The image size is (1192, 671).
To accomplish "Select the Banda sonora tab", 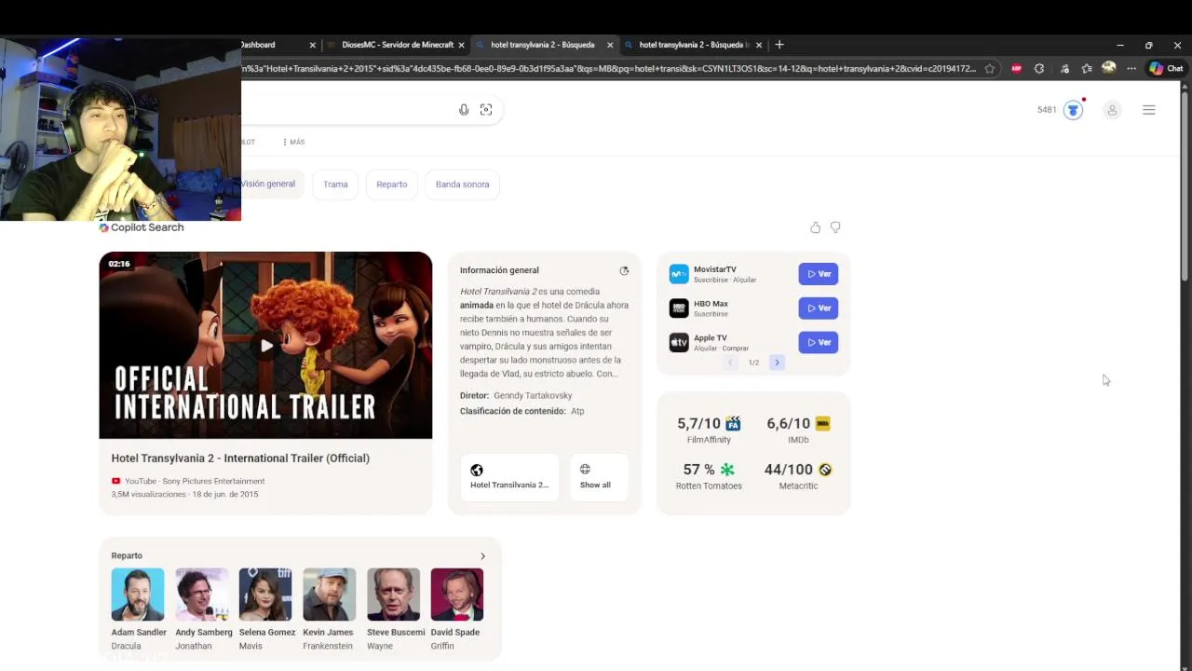I will point(463,185).
